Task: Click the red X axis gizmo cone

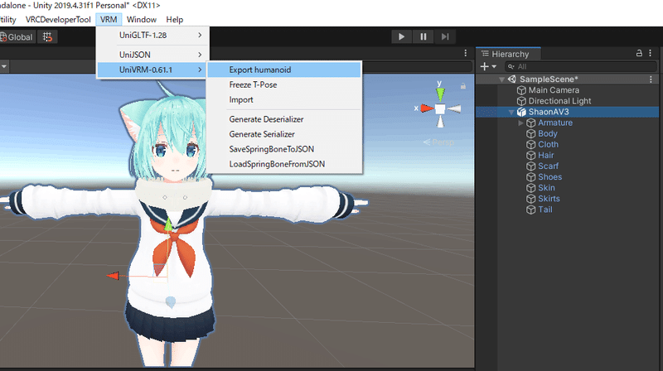Action: [427, 108]
